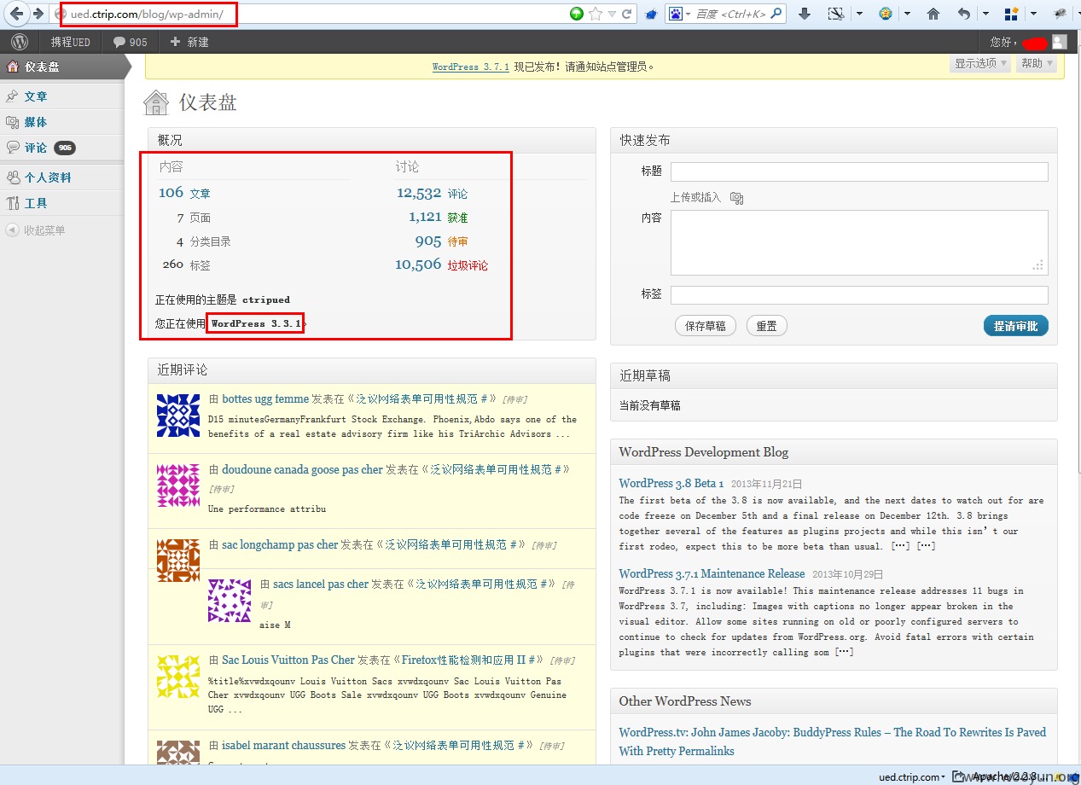Click in the 标签 tags input field
The width and height of the screenshot is (1081, 785).
[859, 295]
